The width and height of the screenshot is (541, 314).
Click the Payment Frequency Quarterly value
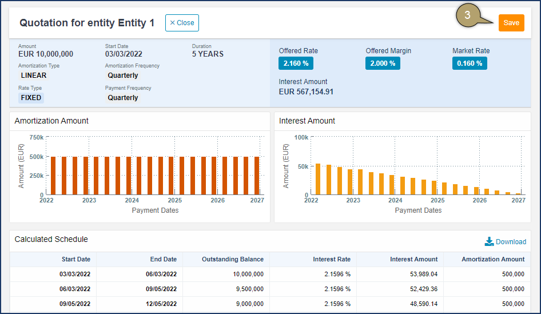pyautogui.click(x=123, y=98)
